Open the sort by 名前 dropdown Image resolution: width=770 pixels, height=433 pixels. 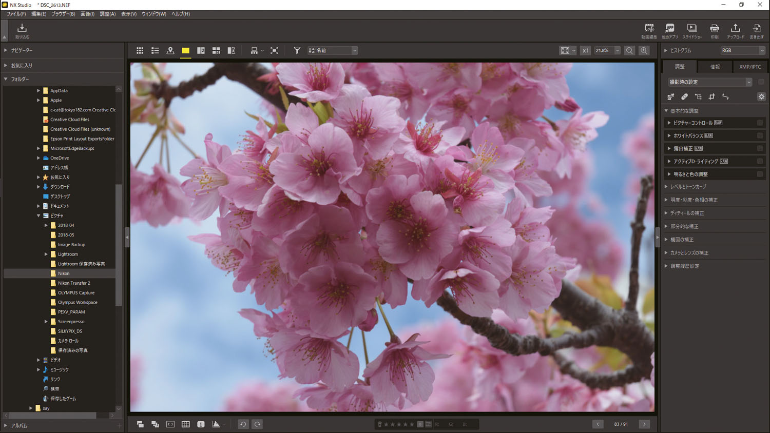tap(333, 50)
